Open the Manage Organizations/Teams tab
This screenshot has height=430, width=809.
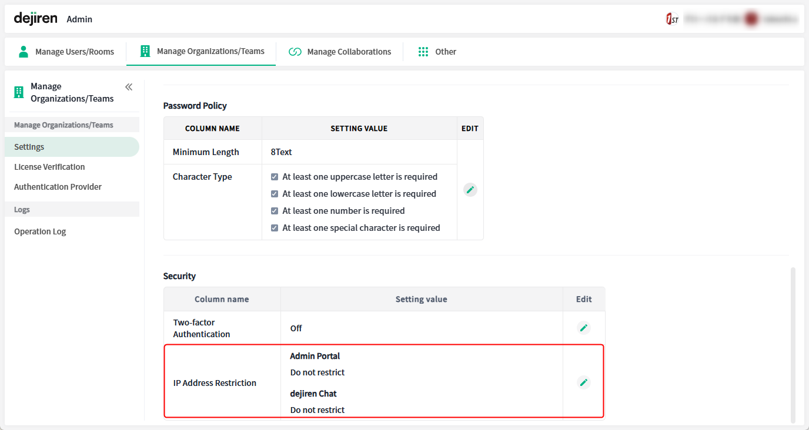tap(201, 52)
